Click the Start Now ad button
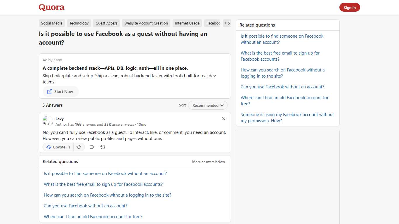Screen dimensions: 399x224 [60, 92]
